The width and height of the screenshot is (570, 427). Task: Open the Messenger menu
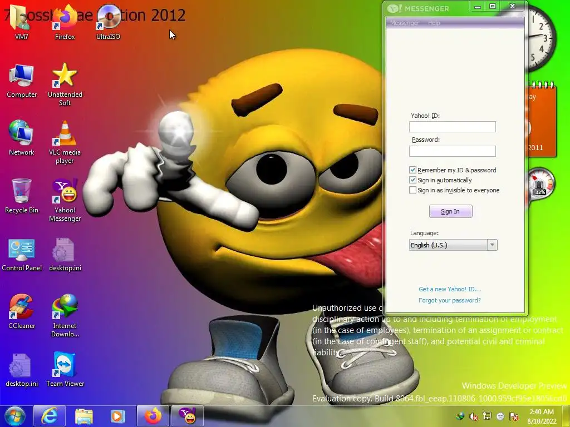[x=405, y=23]
